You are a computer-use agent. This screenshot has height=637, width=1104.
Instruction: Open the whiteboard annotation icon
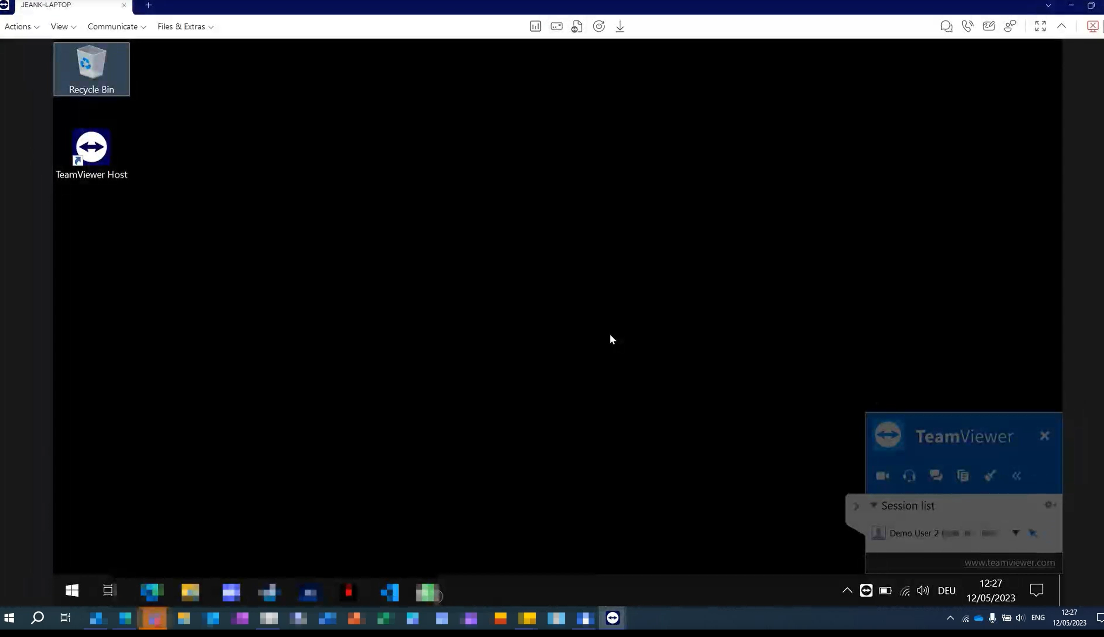tap(989, 26)
